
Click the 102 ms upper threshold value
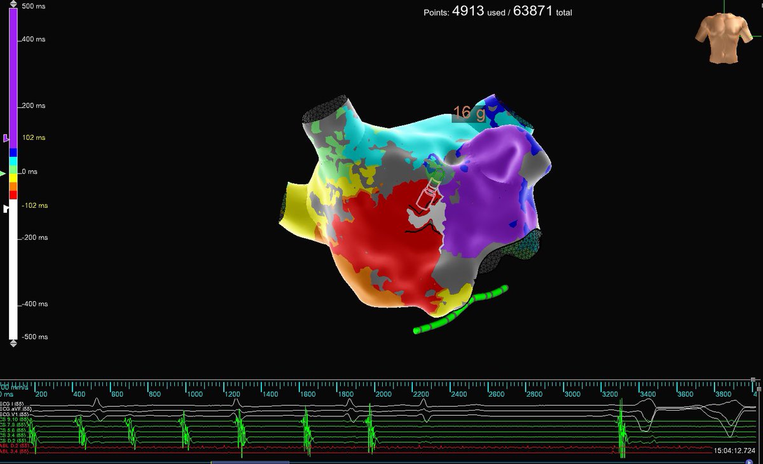(x=32, y=138)
